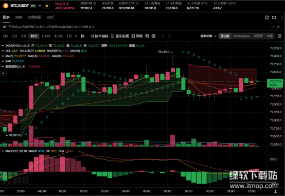Switch to the 交易数据 tab
This screenshot has width=285, height=196.
34,17
